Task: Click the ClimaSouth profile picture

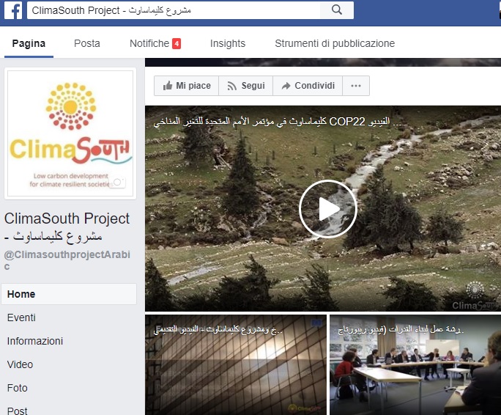Action: click(x=70, y=133)
